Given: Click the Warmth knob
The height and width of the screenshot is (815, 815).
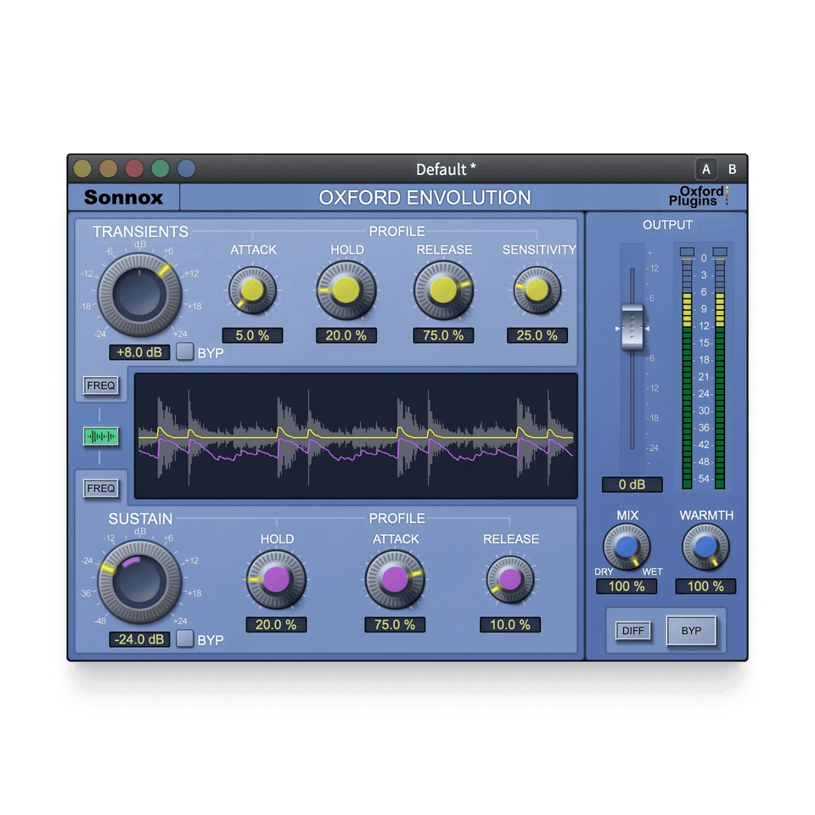Looking at the screenshot, I should [705, 547].
